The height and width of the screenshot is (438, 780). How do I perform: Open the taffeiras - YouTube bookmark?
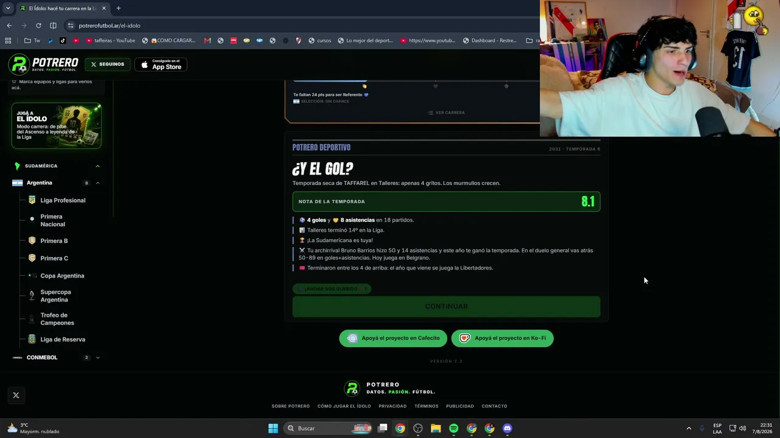(110, 41)
